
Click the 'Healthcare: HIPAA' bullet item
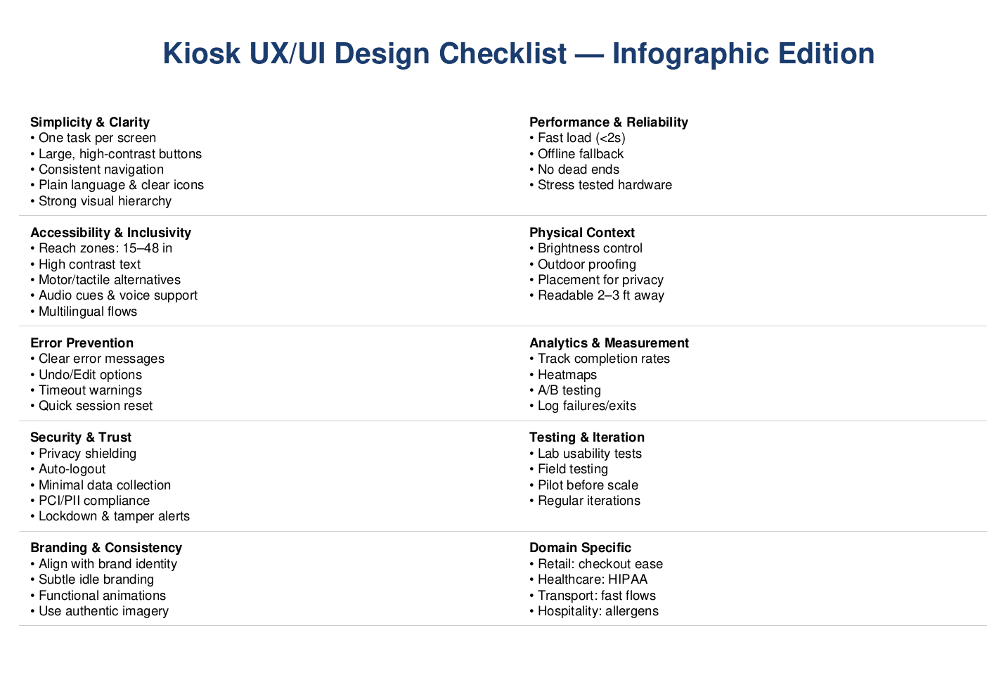click(592, 579)
